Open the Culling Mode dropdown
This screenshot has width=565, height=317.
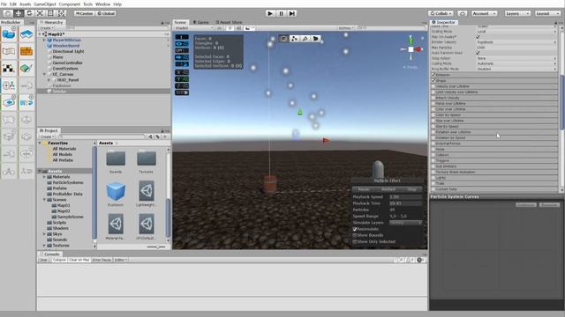516,63
